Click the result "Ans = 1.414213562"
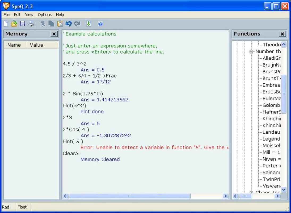Screen dimensions: 291x213 pos(104,100)
